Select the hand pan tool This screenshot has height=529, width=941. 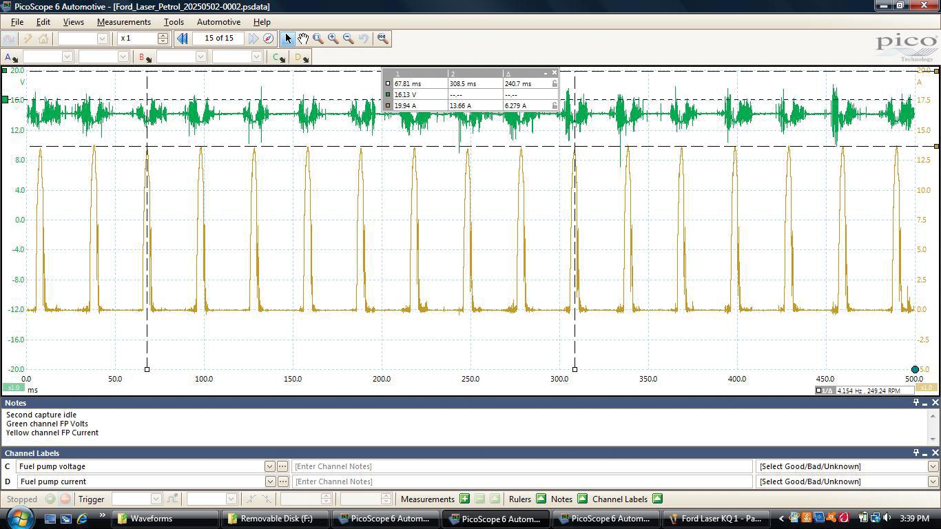[303, 39]
